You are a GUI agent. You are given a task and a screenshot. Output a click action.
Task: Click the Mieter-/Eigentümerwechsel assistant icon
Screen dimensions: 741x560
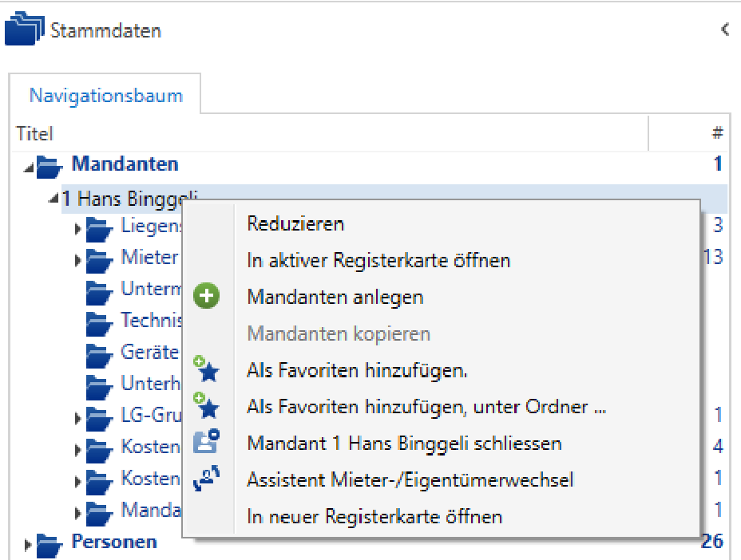pyautogui.click(x=207, y=479)
